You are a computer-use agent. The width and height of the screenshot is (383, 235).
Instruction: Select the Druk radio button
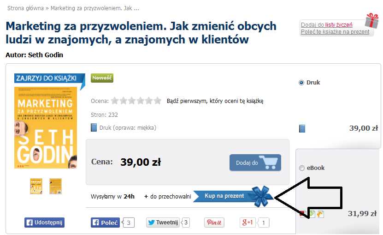301,83
